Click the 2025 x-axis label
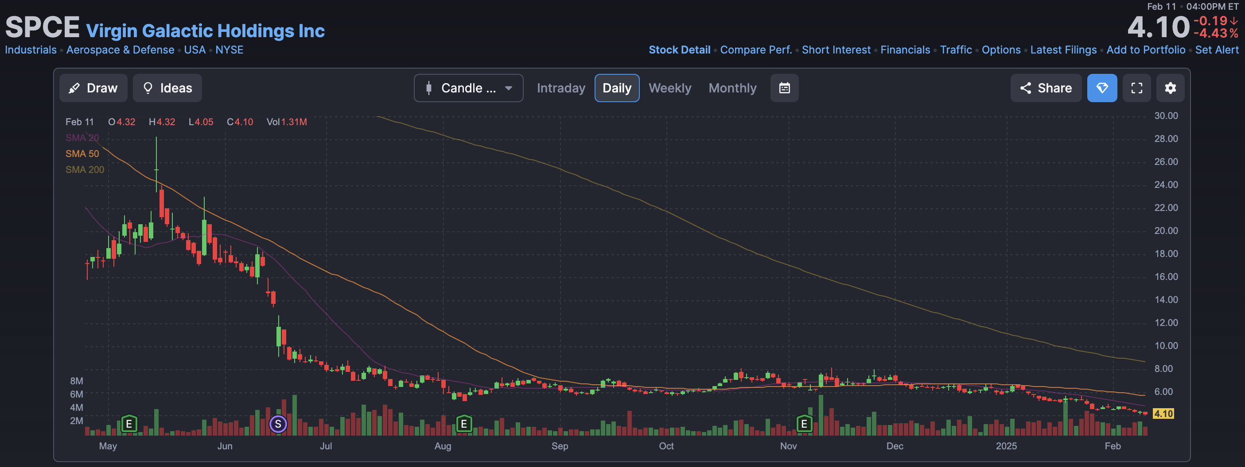Viewport: 1245px width, 467px height. coord(1006,446)
